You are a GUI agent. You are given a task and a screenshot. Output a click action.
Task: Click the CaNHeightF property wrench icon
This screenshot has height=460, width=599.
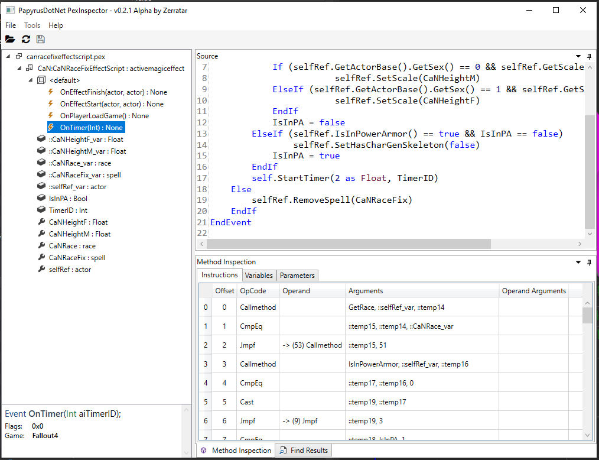41,222
